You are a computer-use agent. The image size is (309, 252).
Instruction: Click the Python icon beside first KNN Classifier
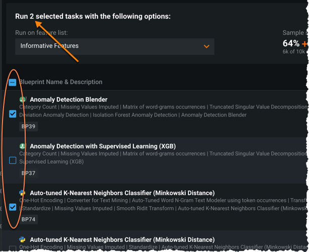tap(23, 193)
